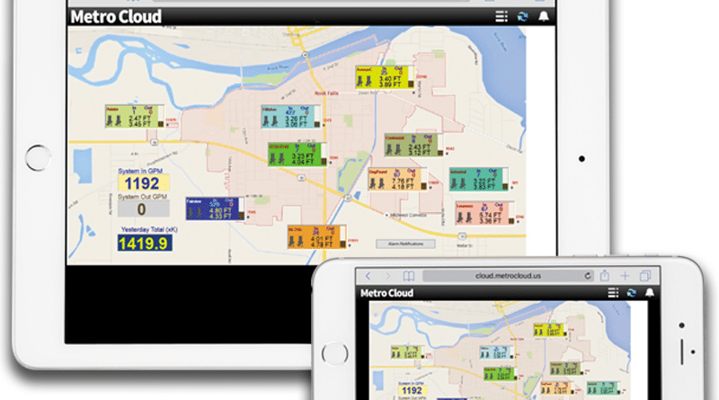The image size is (719, 400).
Task: Click the Yesterday Total value 1419.9
Action: tap(145, 243)
